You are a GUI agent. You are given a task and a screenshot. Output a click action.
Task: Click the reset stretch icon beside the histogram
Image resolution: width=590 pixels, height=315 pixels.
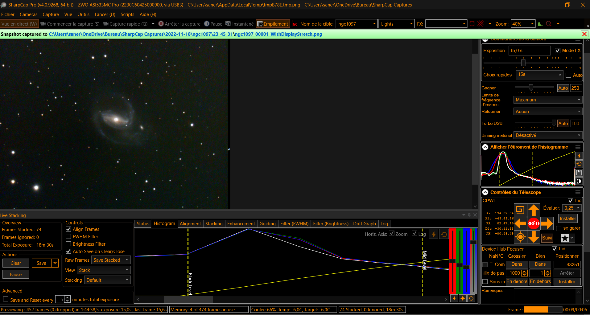[x=579, y=164]
